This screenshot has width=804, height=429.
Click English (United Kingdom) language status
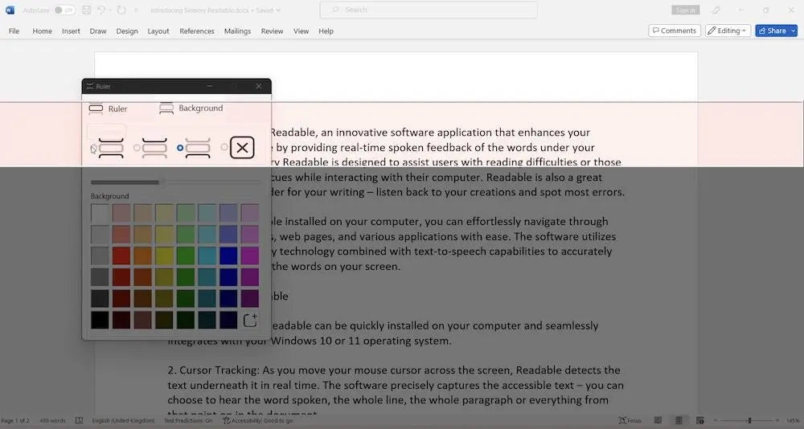click(x=123, y=420)
